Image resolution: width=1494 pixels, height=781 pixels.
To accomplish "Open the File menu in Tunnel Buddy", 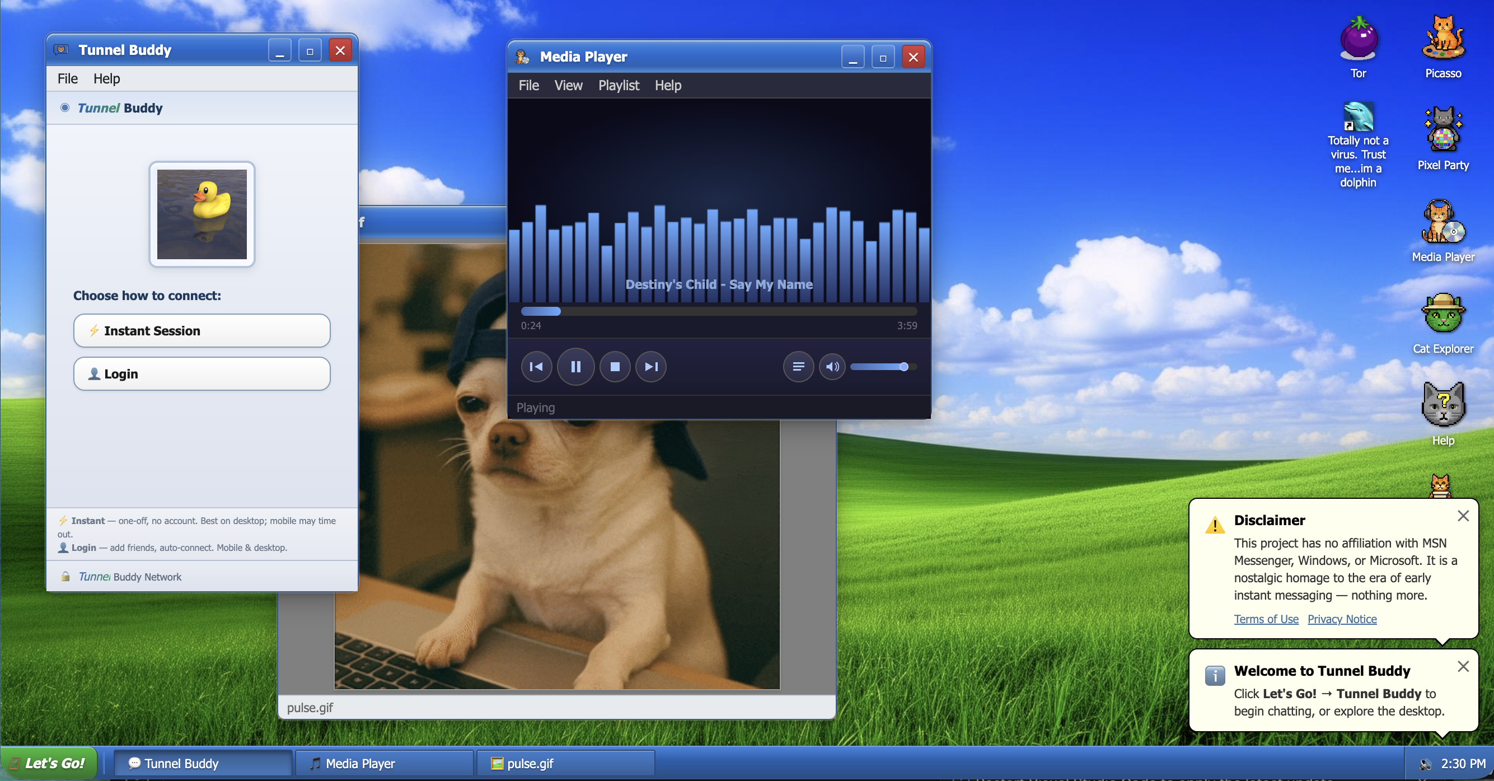I will (x=67, y=78).
